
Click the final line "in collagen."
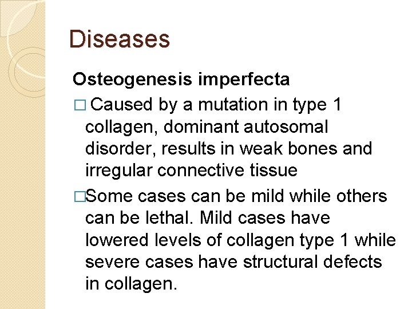pyautogui.click(x=131, y=284)
